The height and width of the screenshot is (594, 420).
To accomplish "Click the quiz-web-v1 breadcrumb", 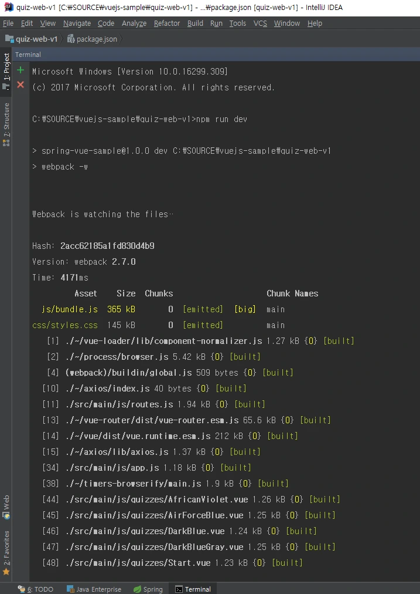I will (32, 39).
